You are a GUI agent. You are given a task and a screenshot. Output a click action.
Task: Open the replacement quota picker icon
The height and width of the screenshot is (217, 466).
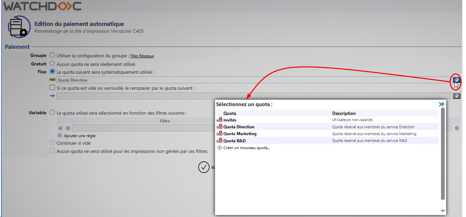(x=456, y=96)
